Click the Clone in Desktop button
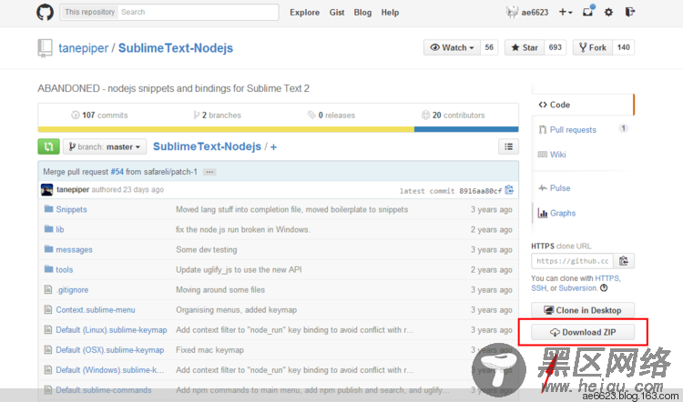 pyautogui.click(x=583, y=310)
